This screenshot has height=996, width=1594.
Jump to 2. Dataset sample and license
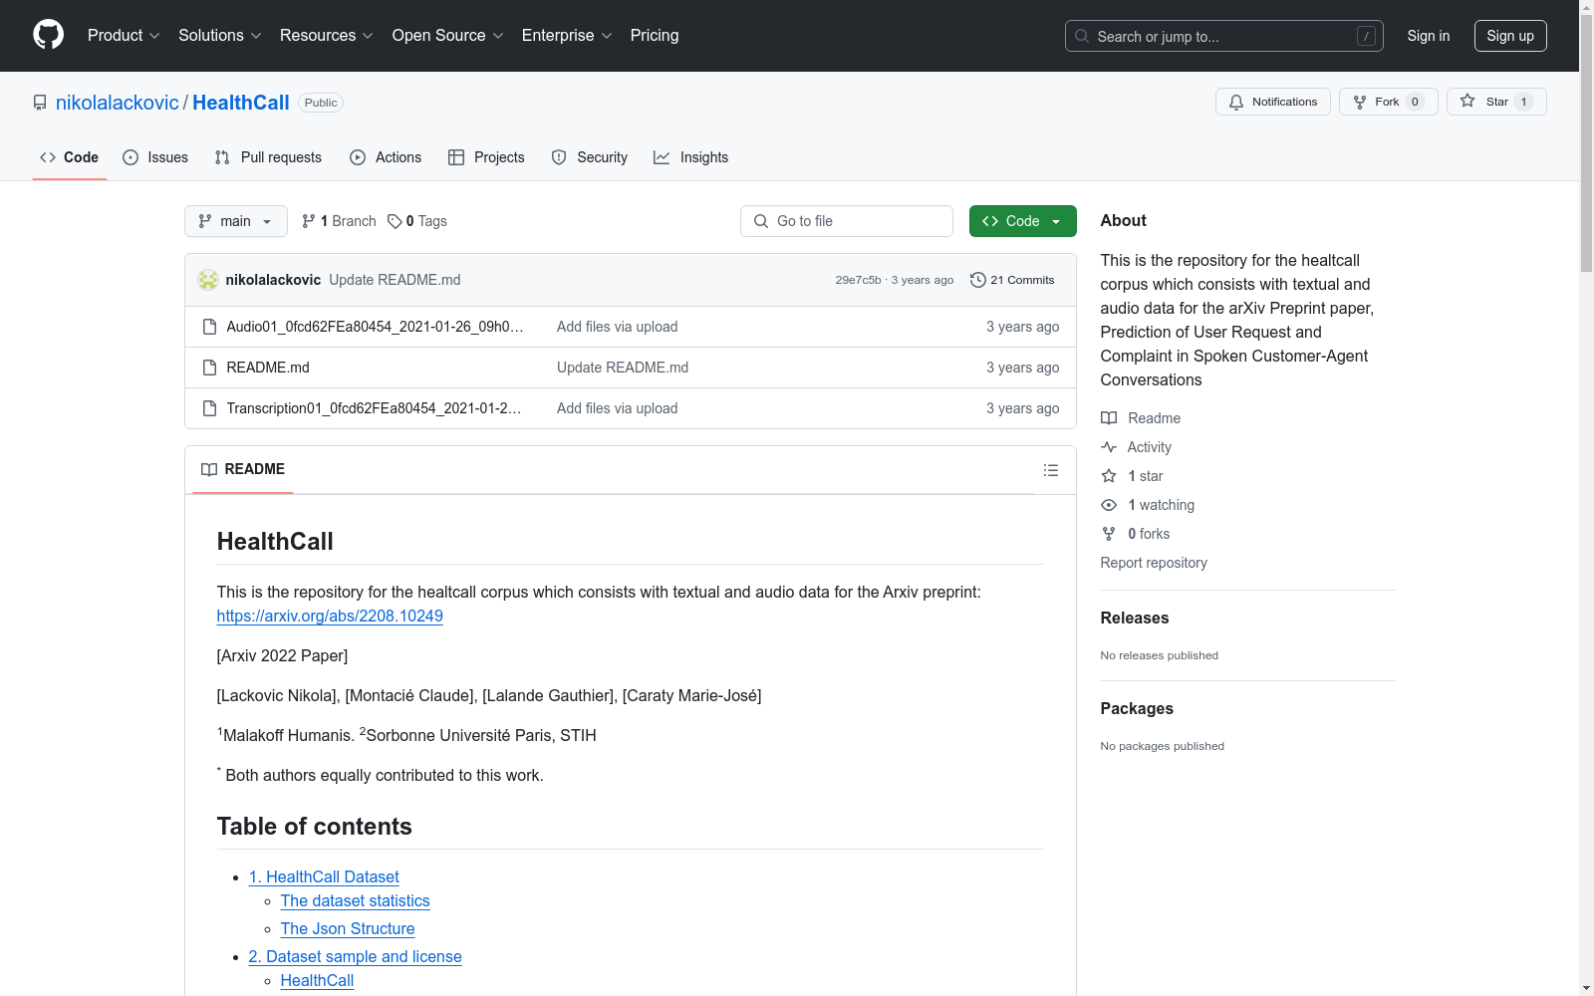tap(356, 956)
